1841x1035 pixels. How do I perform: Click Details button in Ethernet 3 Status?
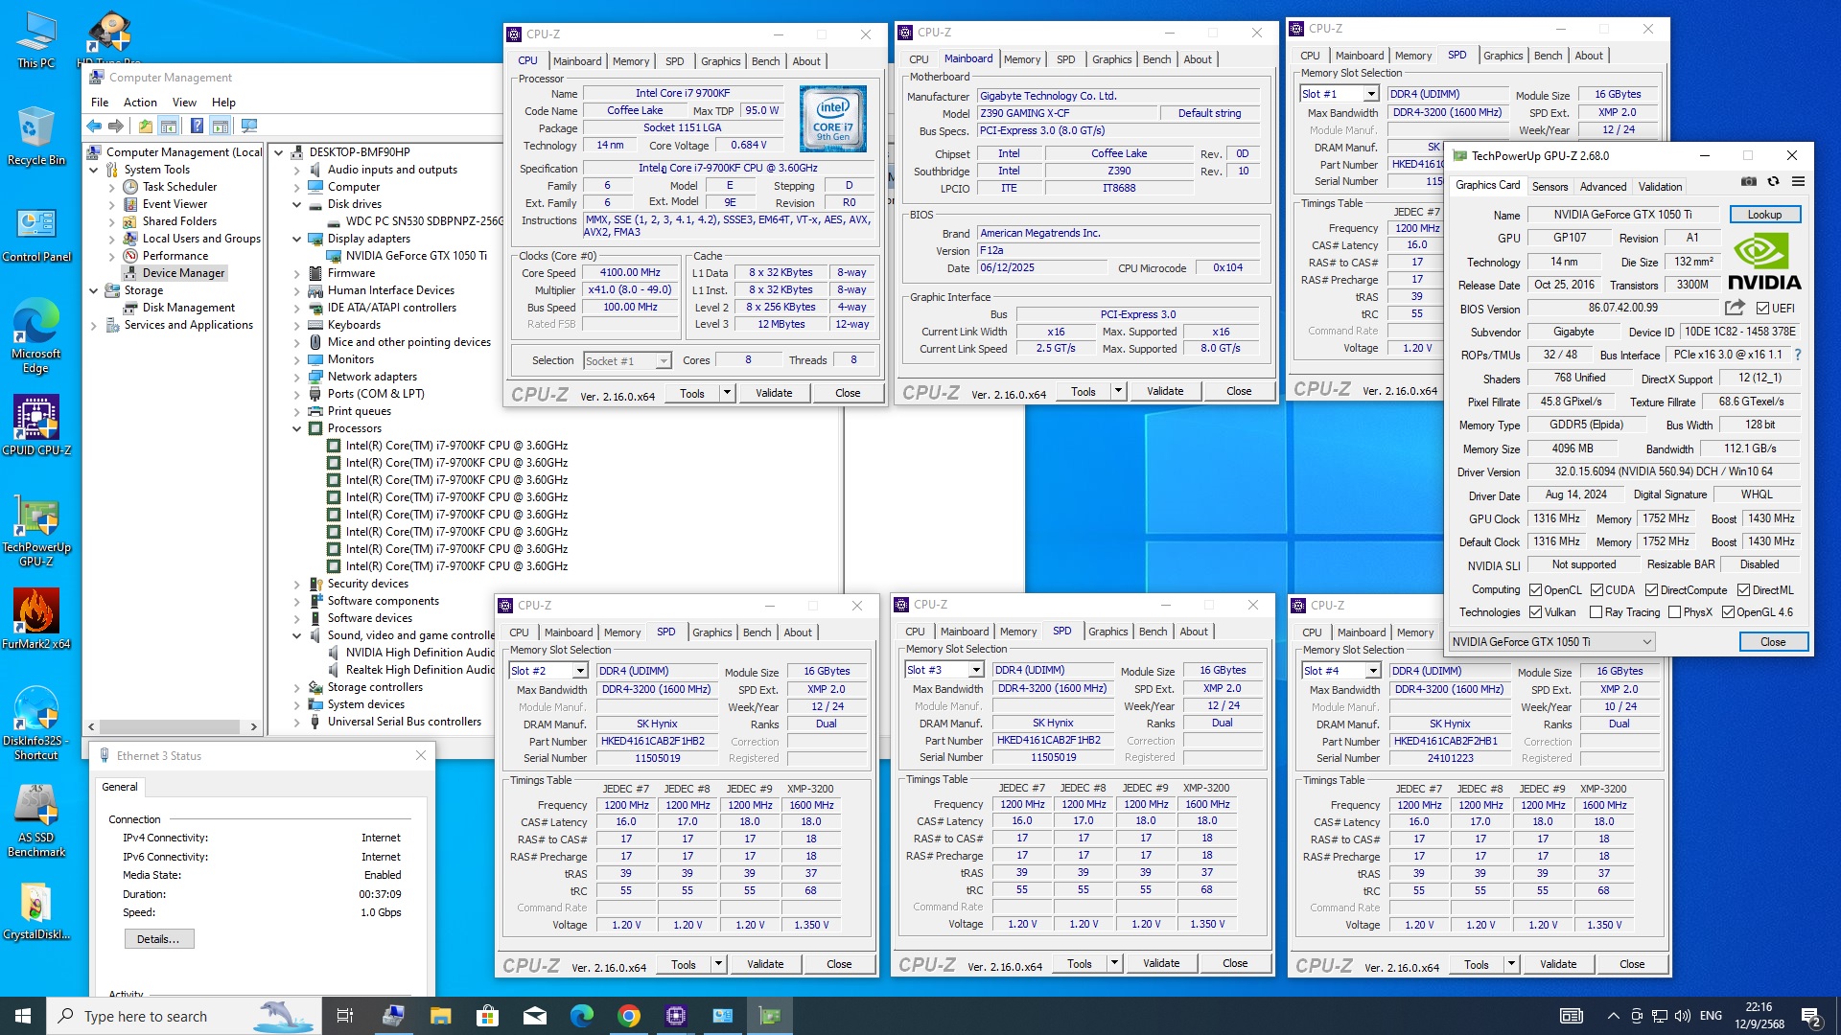pos(158,939)
